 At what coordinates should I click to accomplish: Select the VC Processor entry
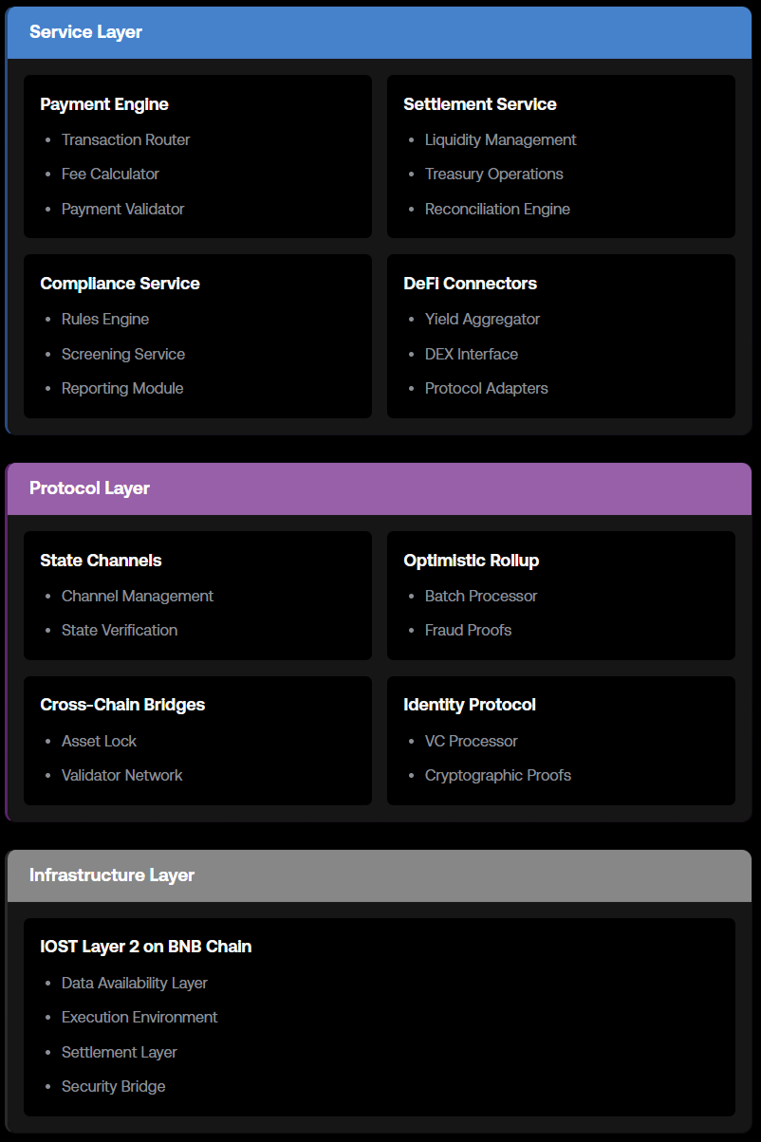472,741
